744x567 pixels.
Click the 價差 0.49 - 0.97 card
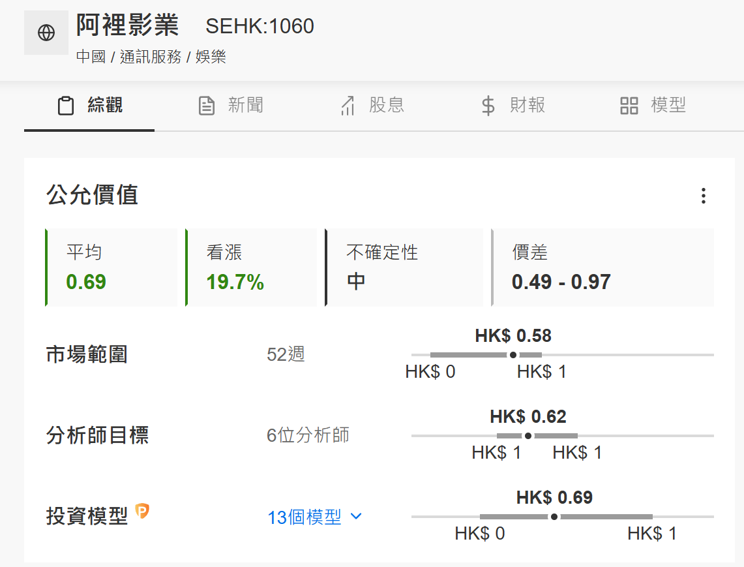(603, 268)
